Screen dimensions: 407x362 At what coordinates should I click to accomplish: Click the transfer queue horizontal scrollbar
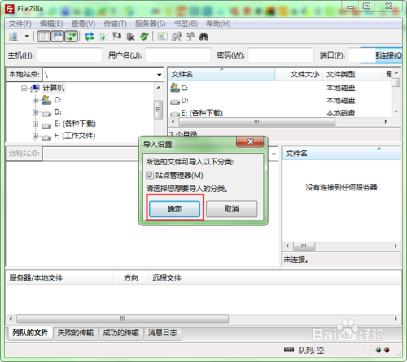click(122, 319)
